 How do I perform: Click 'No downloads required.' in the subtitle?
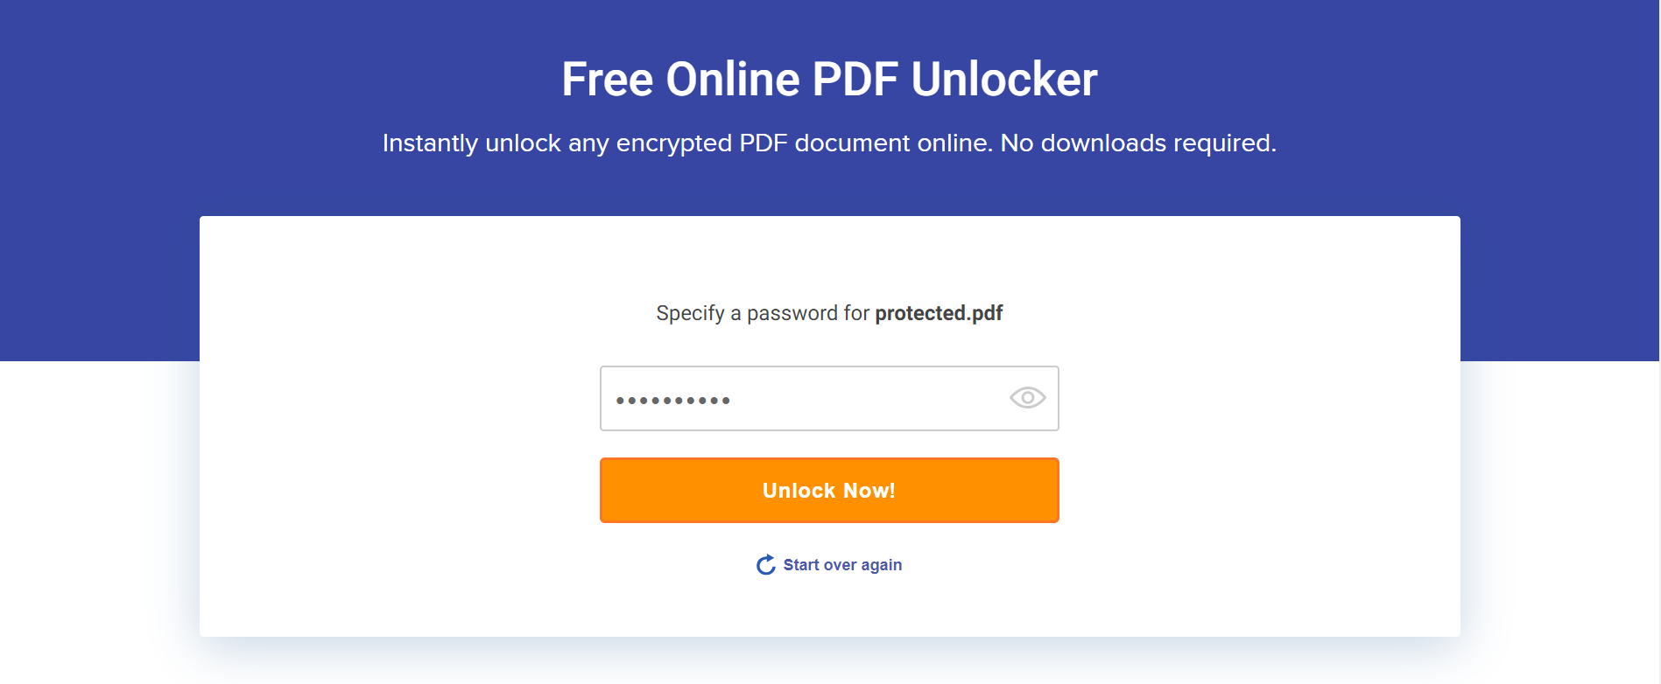[1138, 143]
